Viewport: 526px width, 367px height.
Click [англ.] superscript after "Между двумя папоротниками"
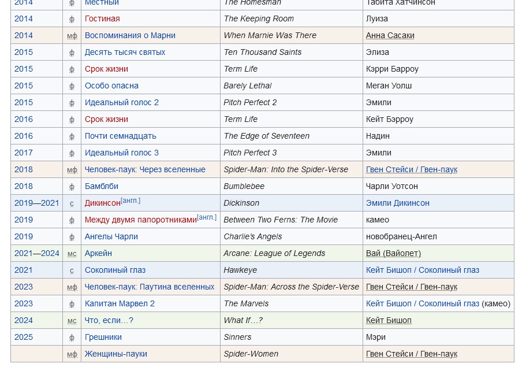point(207,217)
